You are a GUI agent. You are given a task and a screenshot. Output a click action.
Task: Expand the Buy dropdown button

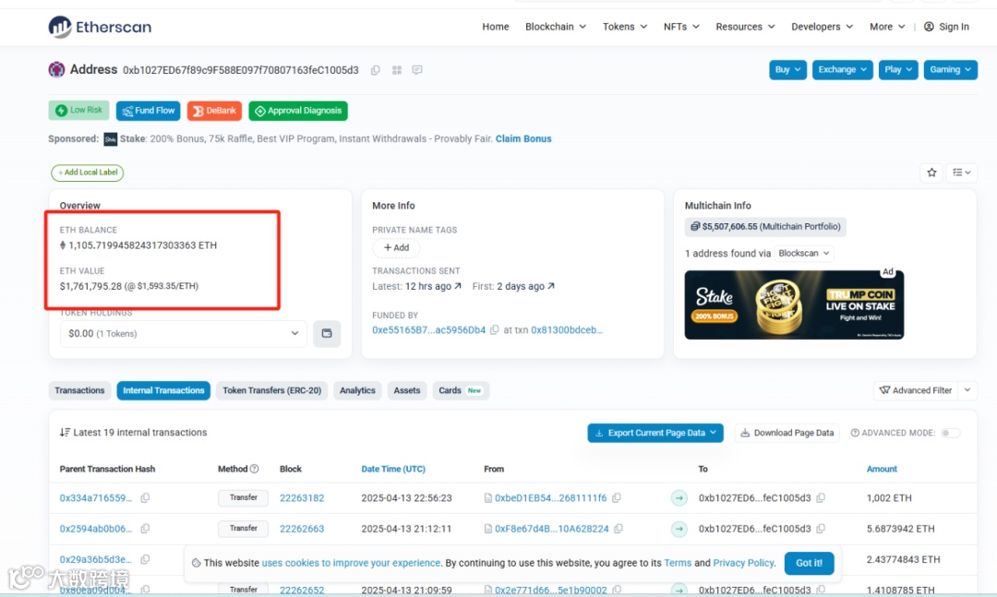click(x=787, y=69)
